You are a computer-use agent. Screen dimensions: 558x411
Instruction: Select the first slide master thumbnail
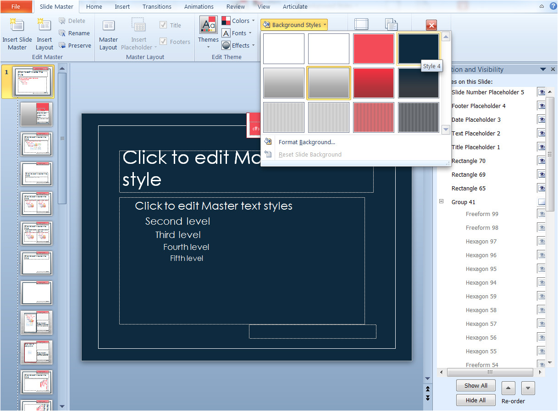point(33,82)
